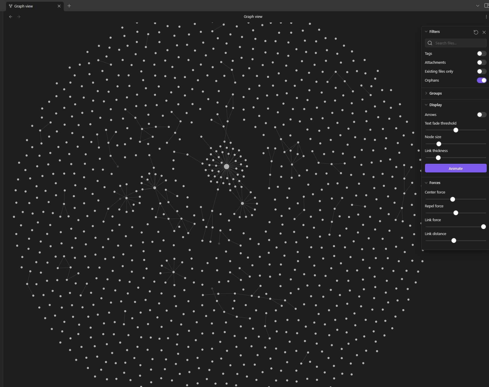Click the graph icon on the Graph view tab
The image size is (489, 387).
(x=10, y=6)
